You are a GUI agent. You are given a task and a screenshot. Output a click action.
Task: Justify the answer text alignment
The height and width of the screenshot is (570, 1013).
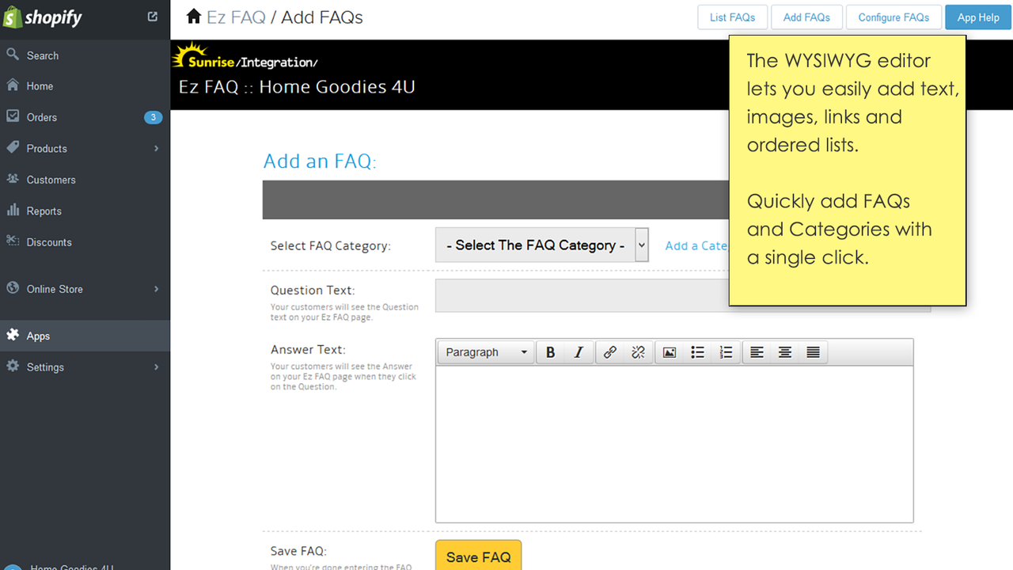coord(813,351)
